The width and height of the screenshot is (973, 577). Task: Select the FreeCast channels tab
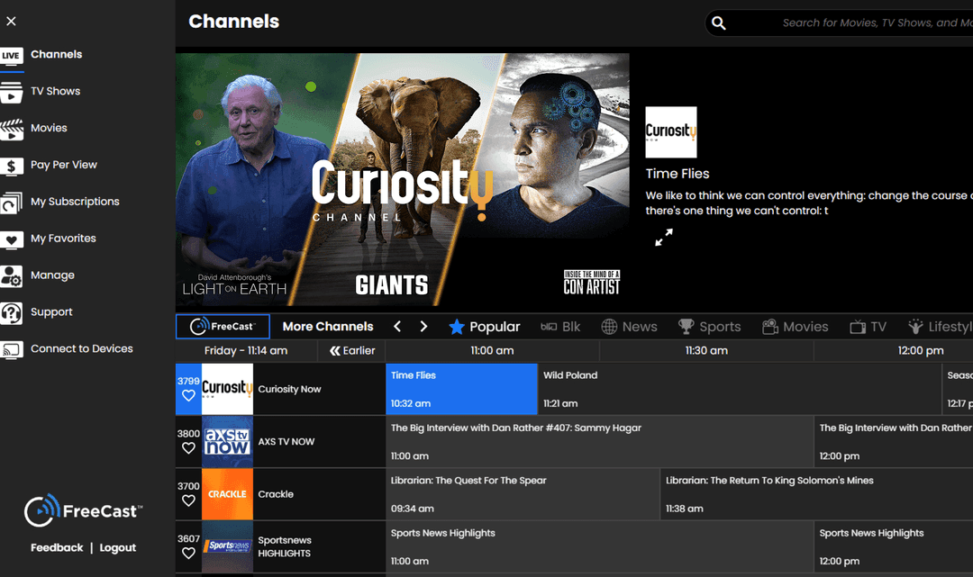coord(223,327)
